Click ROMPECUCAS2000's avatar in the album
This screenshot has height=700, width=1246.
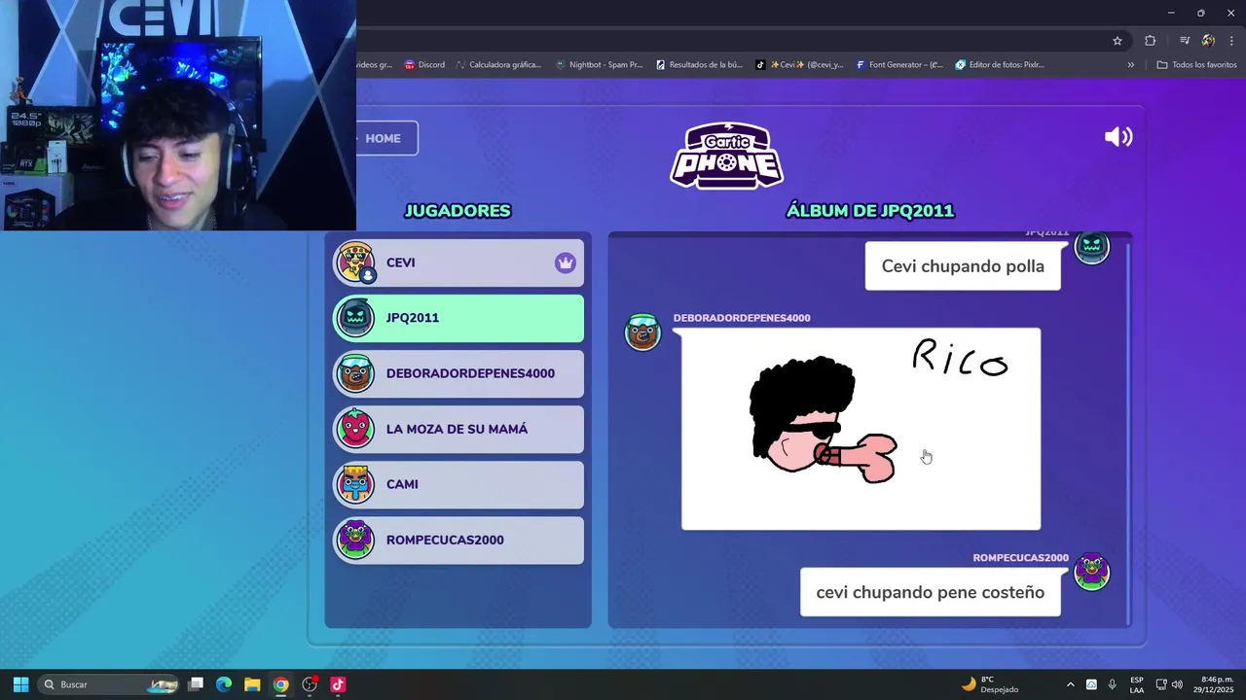[x=1091, y=572]
